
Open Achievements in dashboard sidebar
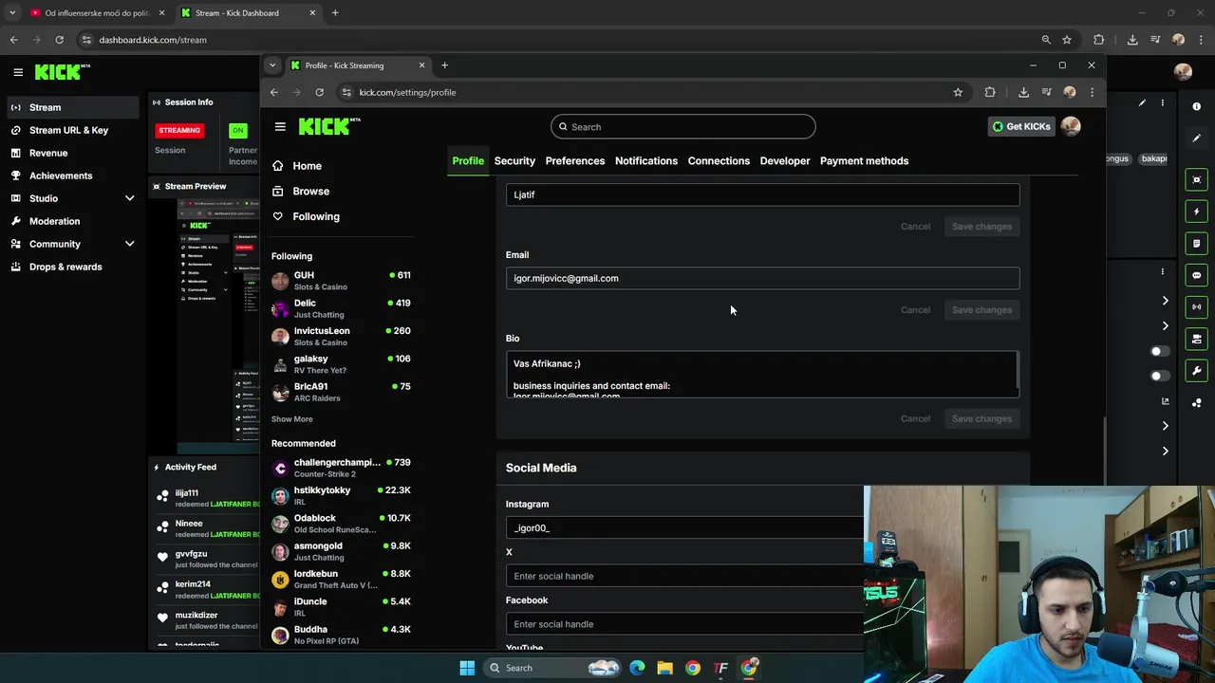pos(61,175)
